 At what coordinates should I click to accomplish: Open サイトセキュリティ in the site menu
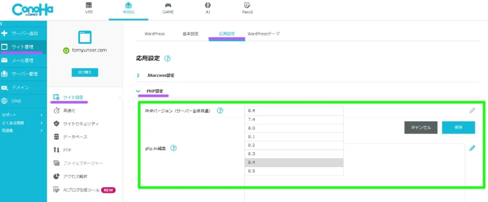click(x=76, y=124)
